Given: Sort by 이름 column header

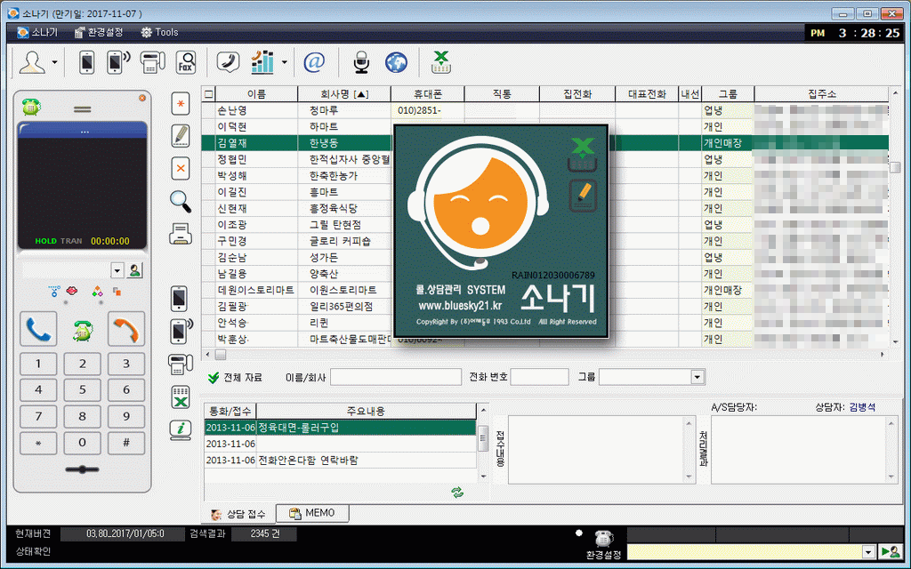Looking at the screenshot, I should [x=256, y=94].
